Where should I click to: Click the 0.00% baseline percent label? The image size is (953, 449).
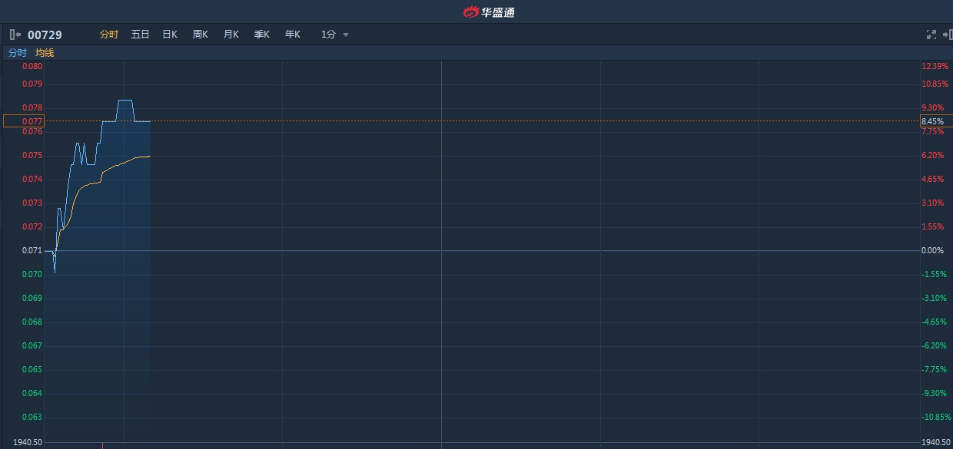pos(932,250)
